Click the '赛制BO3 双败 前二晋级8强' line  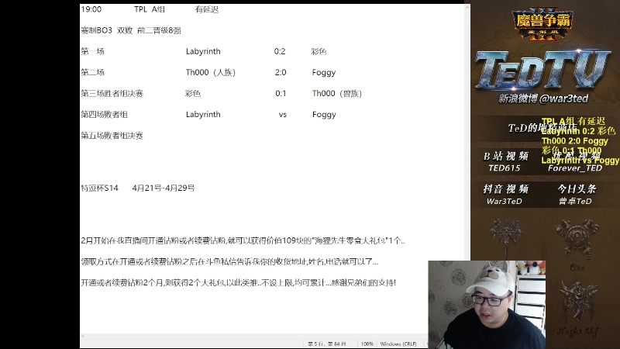coord(131,30)
